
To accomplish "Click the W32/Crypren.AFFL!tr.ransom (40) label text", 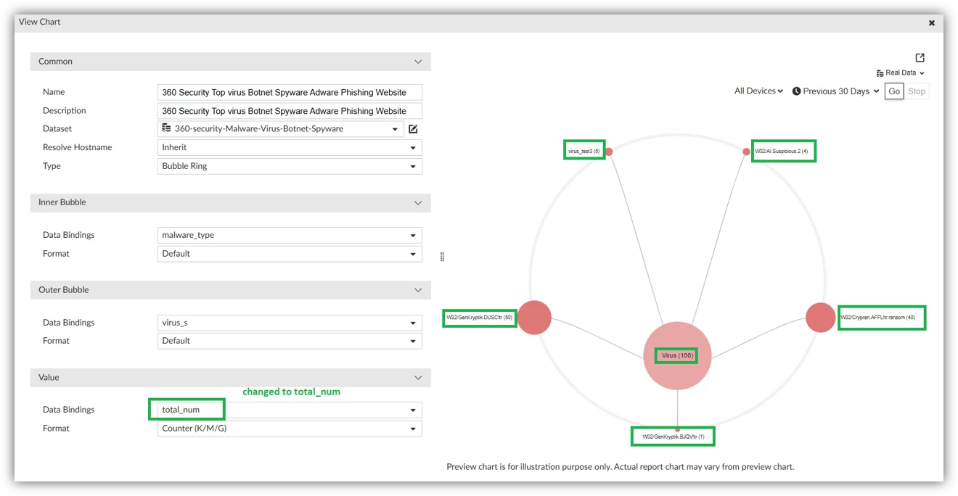I will point(878,318).
